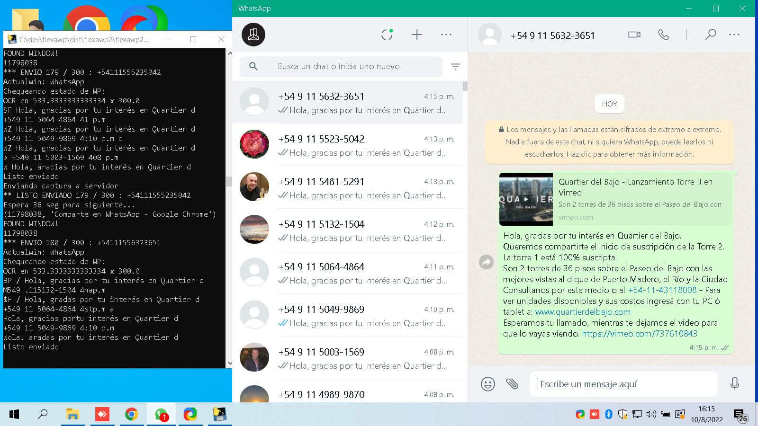The height and width of the screenshot is (426, 758).
Task: Click the 'HOY' date label in chat
Action: [609, 104]
